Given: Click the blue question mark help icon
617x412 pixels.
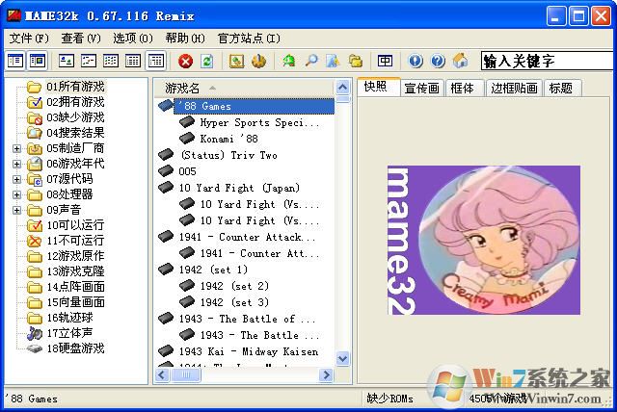Looking at the screenshot, I should pos(438,62).
